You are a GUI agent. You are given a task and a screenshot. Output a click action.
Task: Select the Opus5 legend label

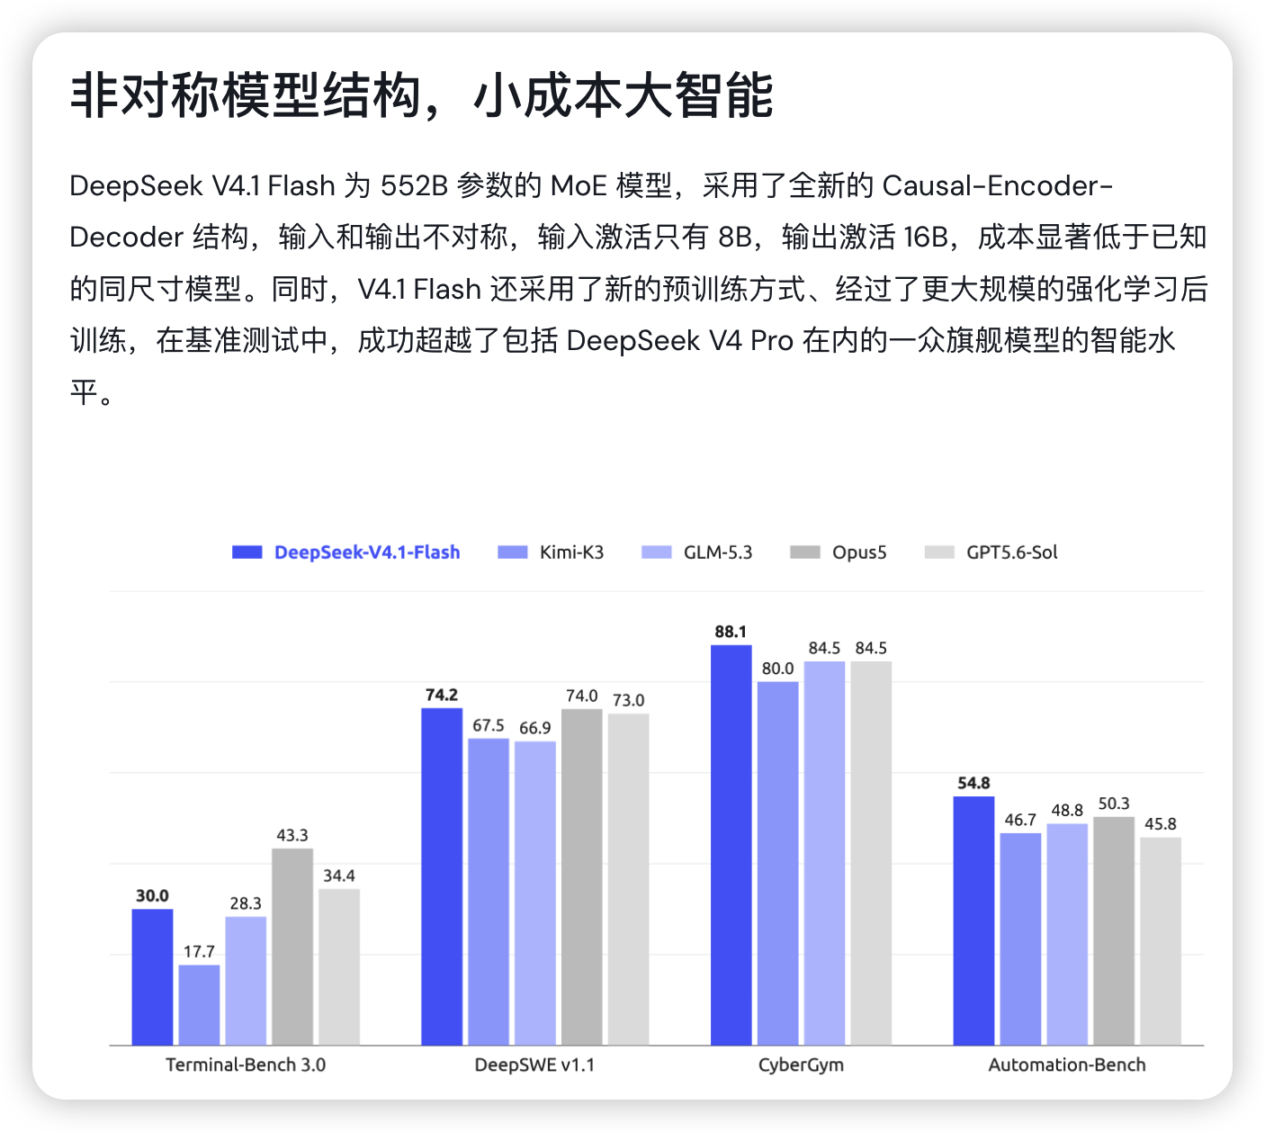tap(859, 553)
